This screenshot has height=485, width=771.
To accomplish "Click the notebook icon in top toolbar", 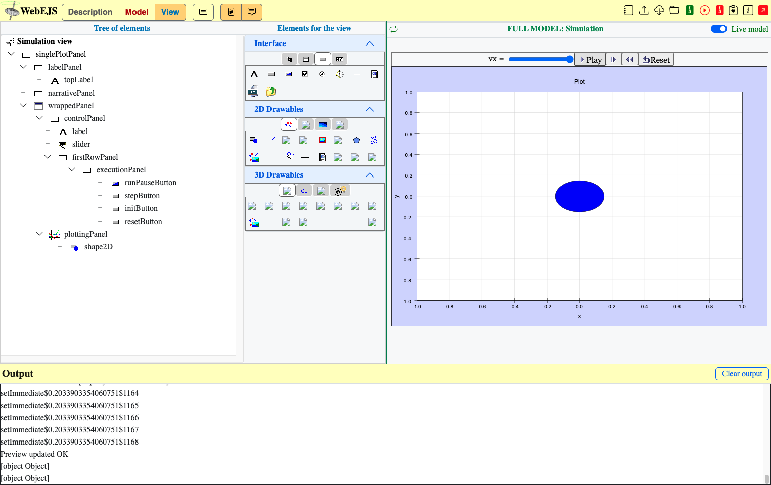I will pyautogui.click(x=628, y=10).
